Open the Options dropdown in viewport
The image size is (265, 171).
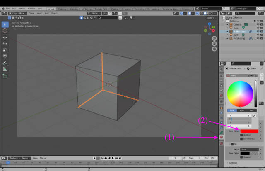[211, 18]
